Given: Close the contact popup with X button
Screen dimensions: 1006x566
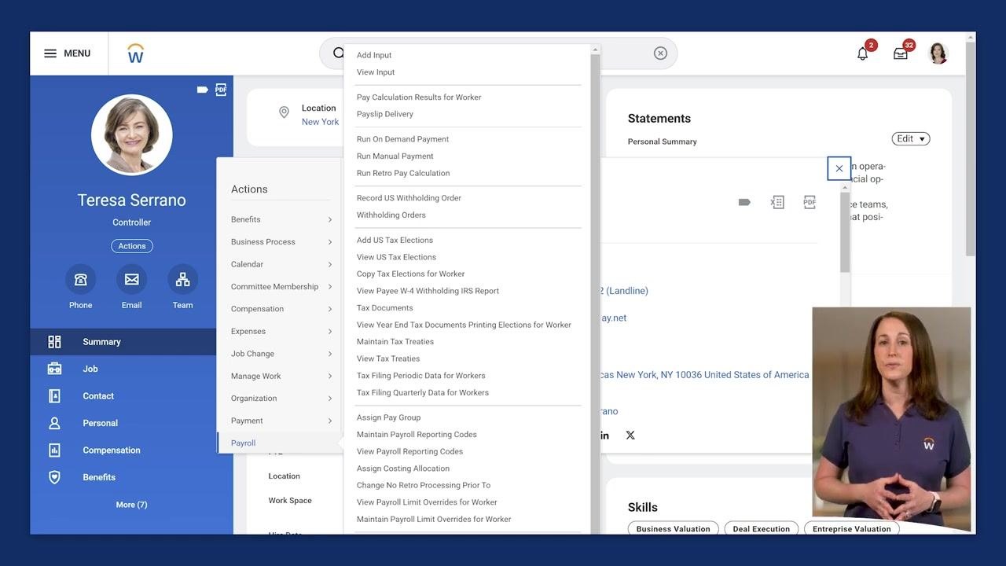Looking at the screenshot, I should pyautogui.click(x=839, y=168).
